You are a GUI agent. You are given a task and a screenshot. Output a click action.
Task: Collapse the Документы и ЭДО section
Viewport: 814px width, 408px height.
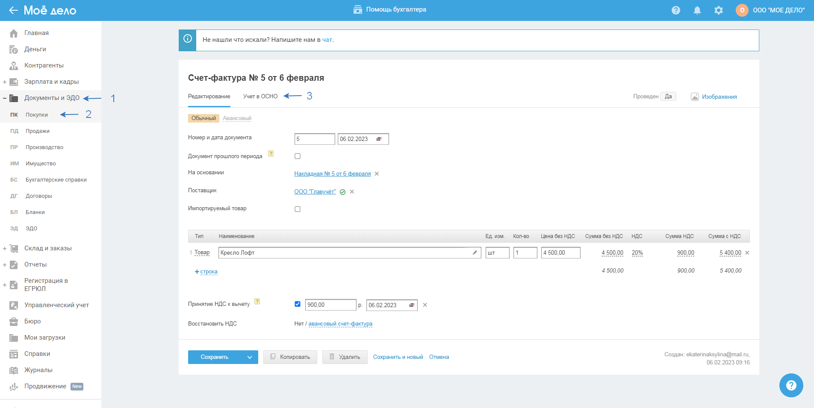[5, 98]
